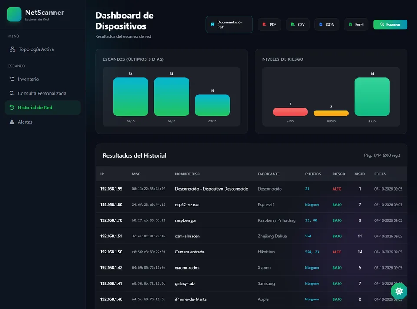
Task: Click the xiaomi-redmi device name
Action: pyautogui.click(x=187, y=267)
